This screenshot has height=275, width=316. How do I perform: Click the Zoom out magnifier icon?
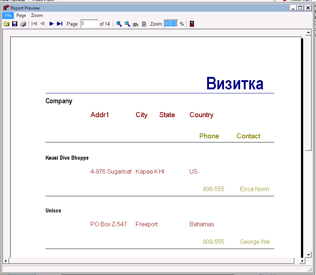(x=127, y=24)
